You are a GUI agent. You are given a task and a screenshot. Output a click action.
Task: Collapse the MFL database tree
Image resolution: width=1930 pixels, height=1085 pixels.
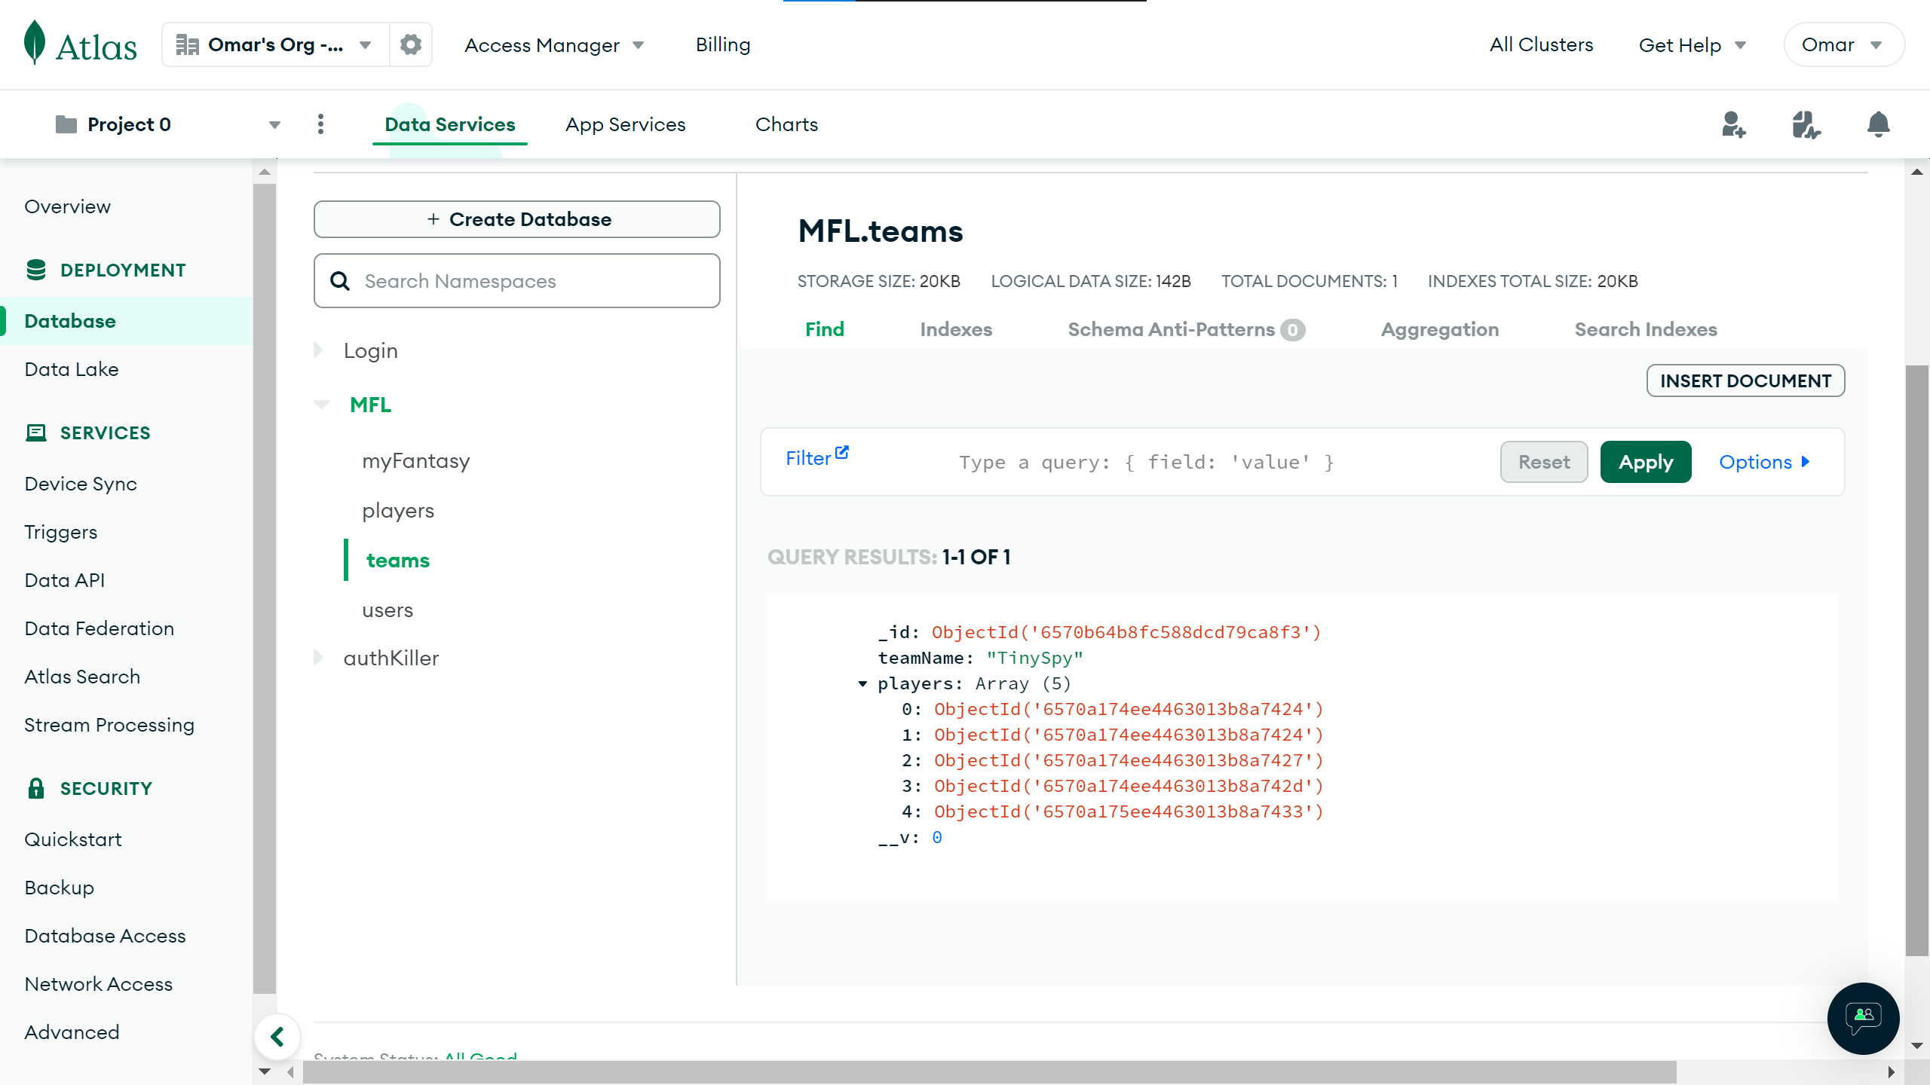[x=322, y=405]
